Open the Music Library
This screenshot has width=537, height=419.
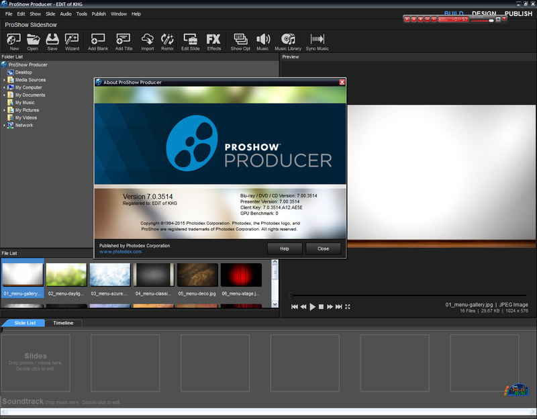[x=288, y=42]
